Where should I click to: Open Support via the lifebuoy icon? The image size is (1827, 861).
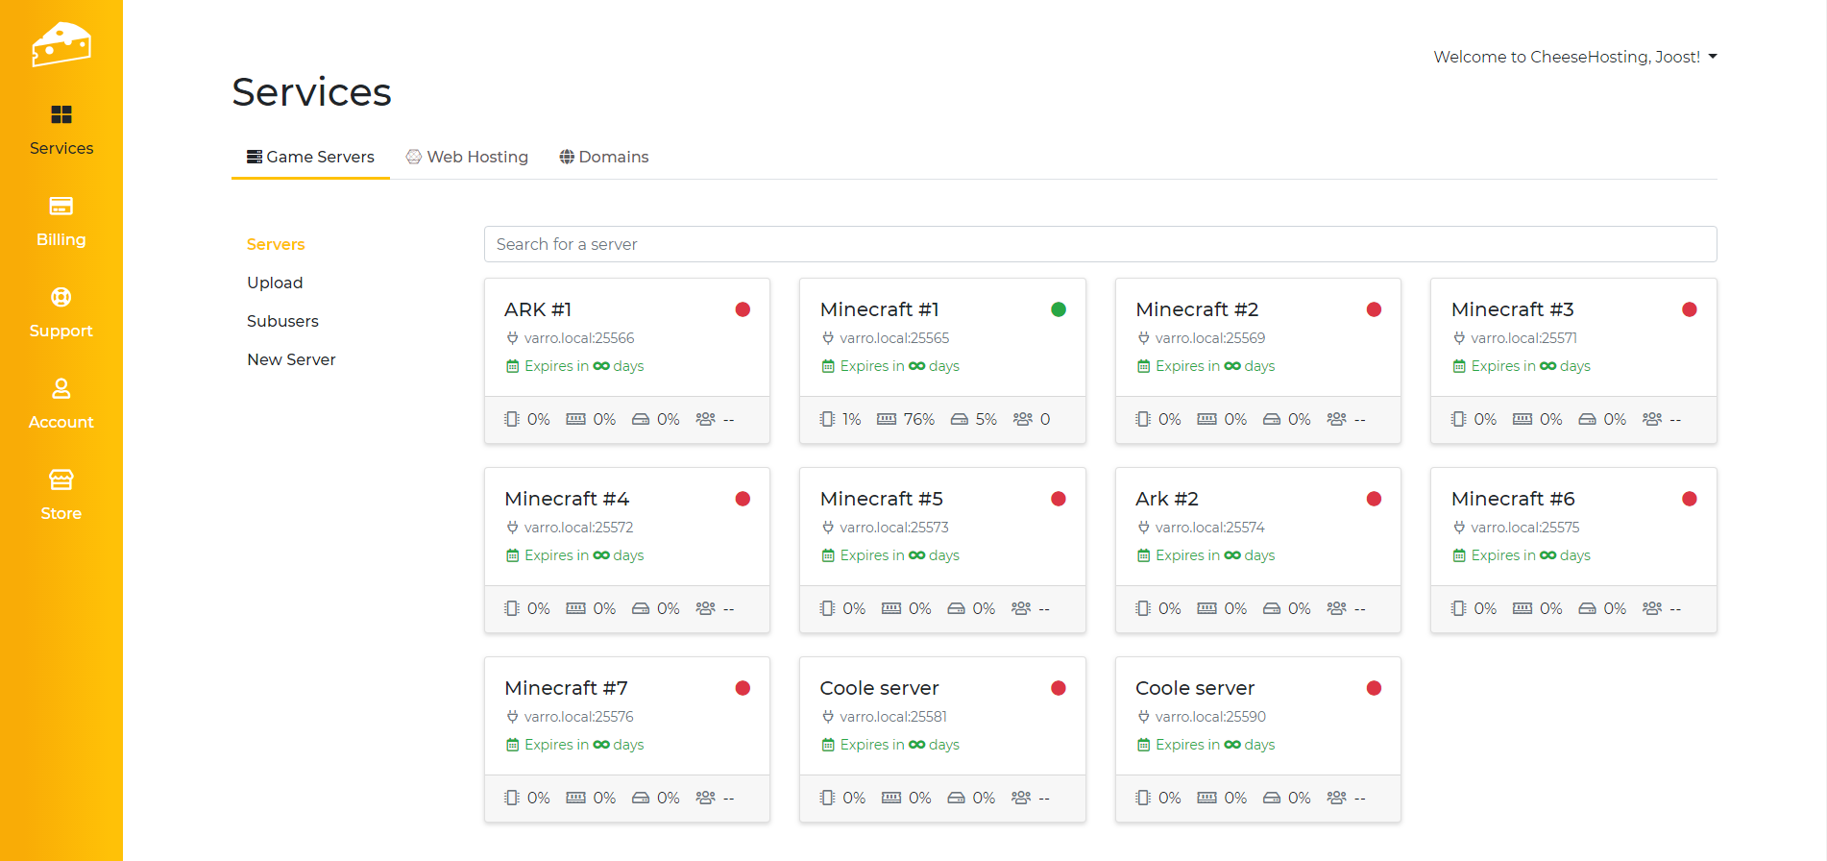pyautogui.click(x=61, y=298)
